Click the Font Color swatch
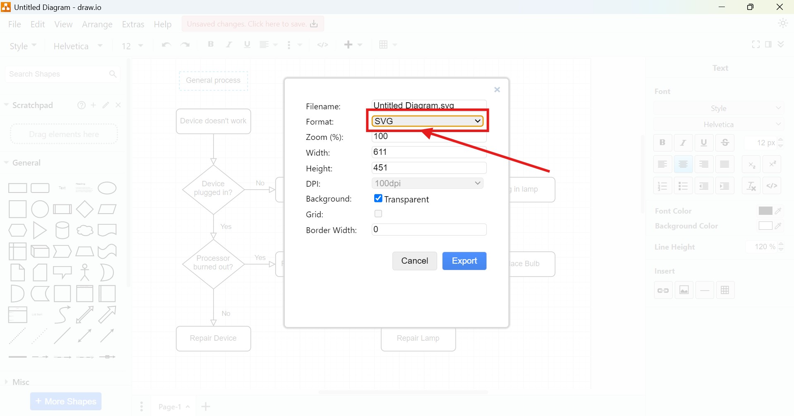The width and height of the screenshot is (794, 416). pos(765,211)
